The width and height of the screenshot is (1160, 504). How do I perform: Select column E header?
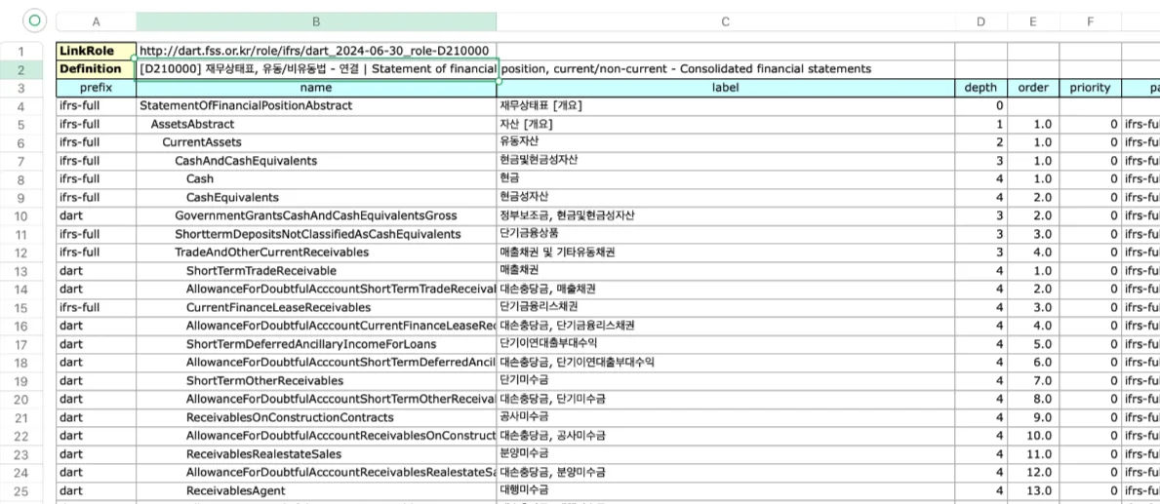[x=1033, y=22]
